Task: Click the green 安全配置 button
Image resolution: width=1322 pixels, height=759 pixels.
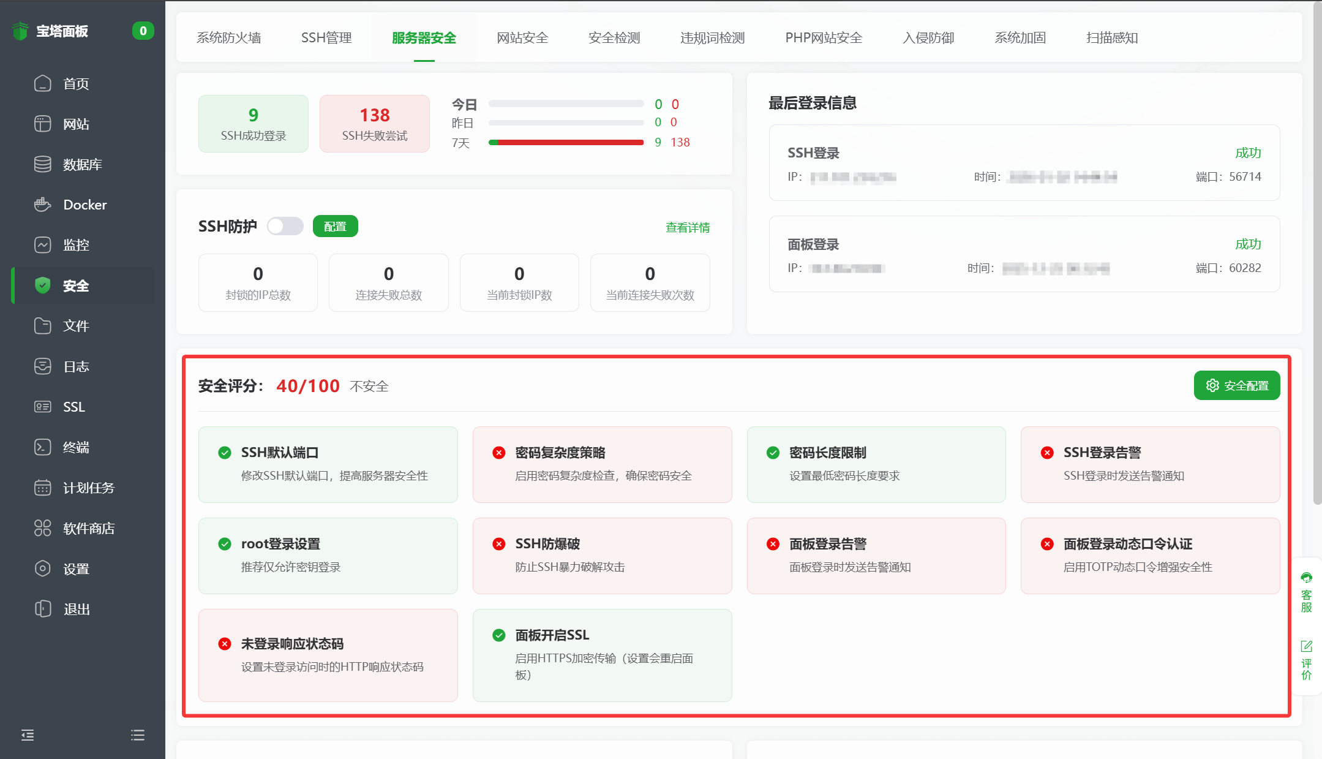Action: pyautogui.click(x=1237, y=385)
